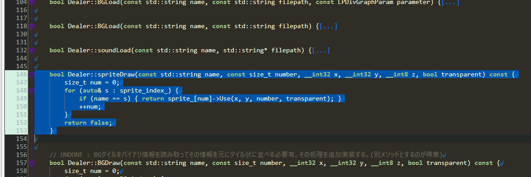Click the '++num;' statement on line 150

(x=90, y=107)
